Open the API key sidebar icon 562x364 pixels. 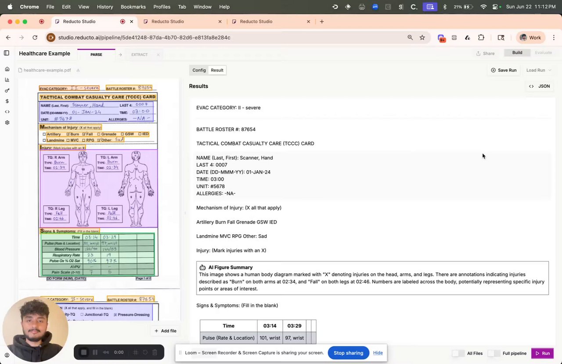click(x=7, y=90)
